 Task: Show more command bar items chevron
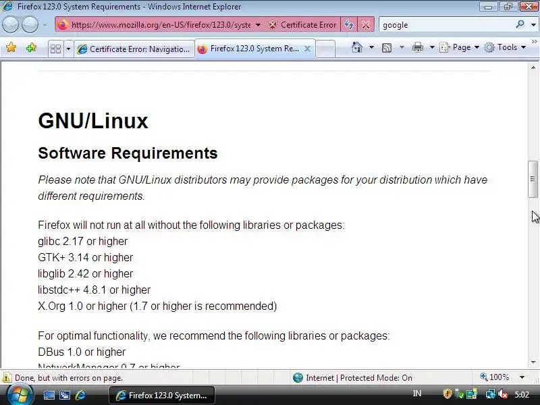[x=534, y=42]
